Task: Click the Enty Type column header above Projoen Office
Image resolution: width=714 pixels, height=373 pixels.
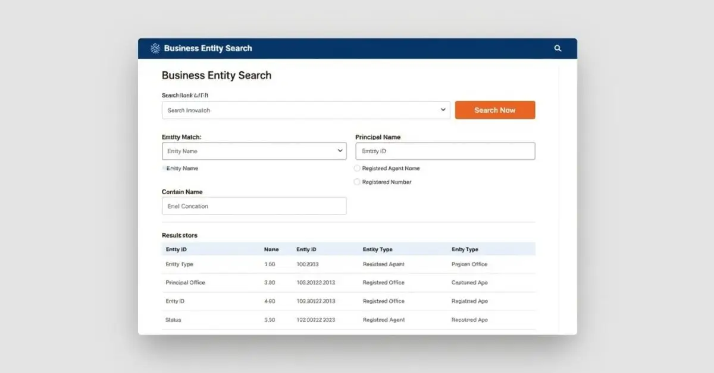Action: click(x=465, y=249)
